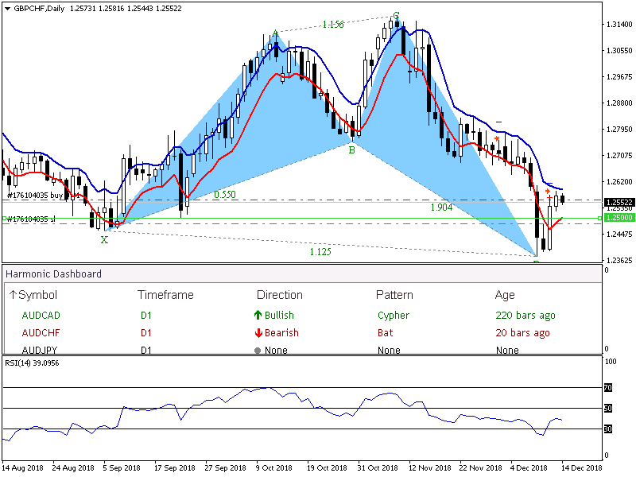Click the orange arrow marker near 1.26200
Viewport: 636px width, 477px height.
tap(548, 191)
